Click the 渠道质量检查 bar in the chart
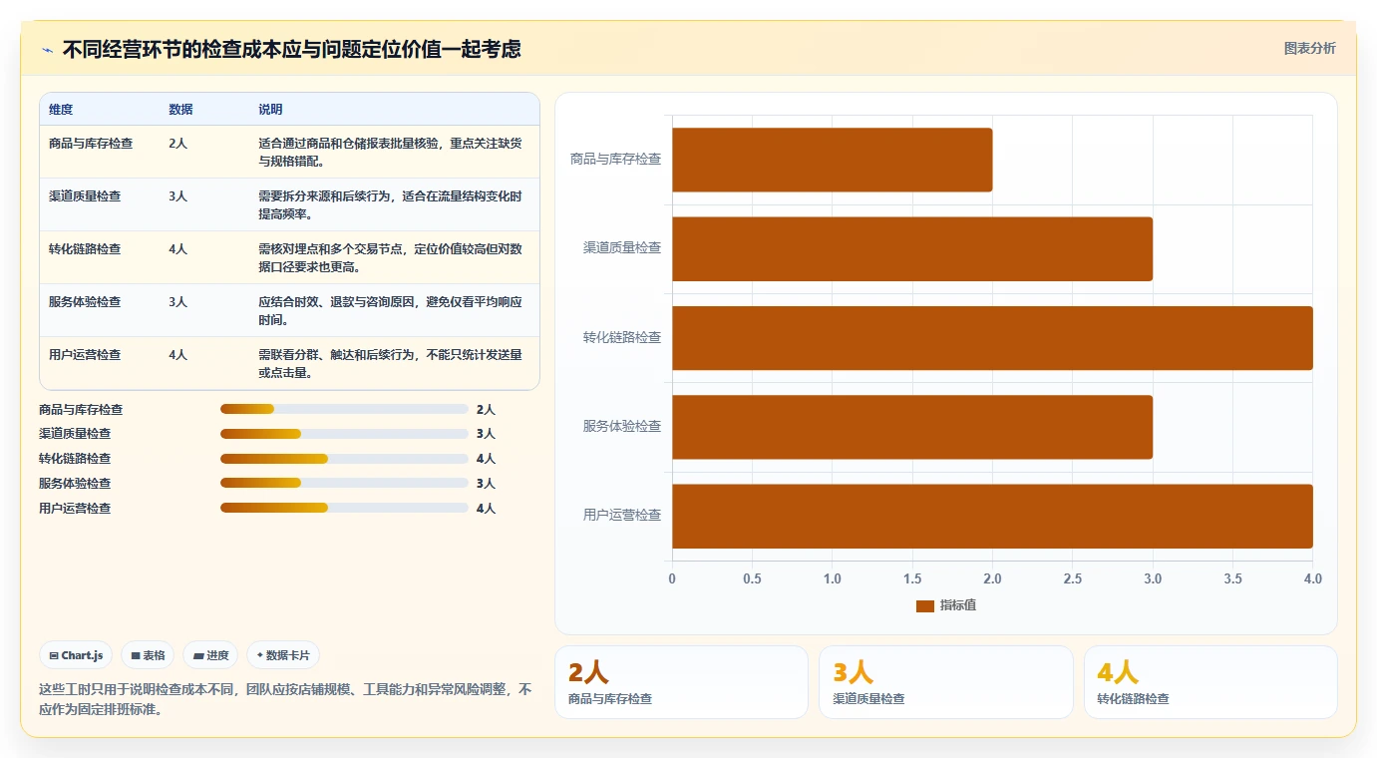Screen dimensions: 1377x758 point(912,248)
